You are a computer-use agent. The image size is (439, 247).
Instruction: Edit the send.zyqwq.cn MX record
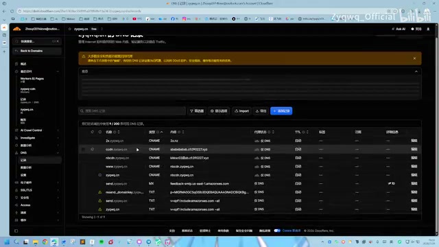tap(414, 184)
